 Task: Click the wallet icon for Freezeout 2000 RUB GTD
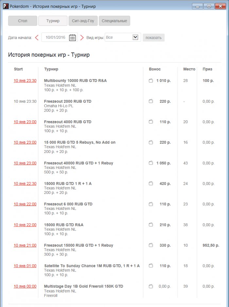tap(150, 101)
